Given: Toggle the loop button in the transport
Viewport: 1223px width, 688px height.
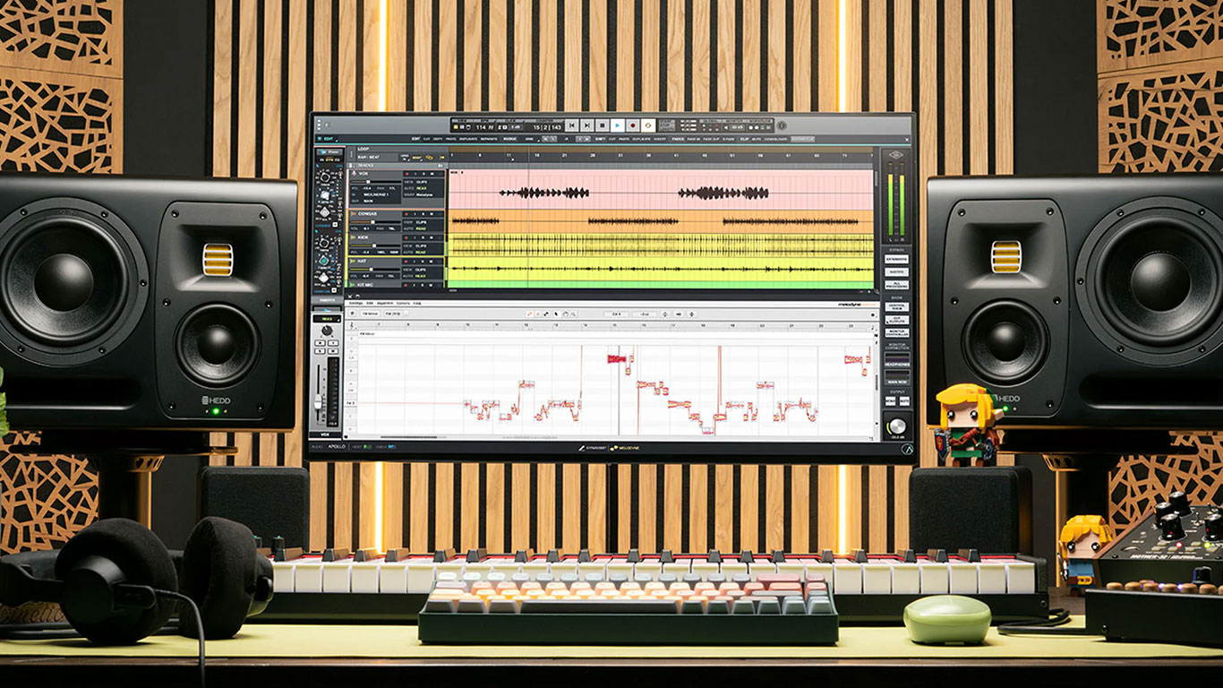Looking at the screenshot, I should tap(648, 126).
